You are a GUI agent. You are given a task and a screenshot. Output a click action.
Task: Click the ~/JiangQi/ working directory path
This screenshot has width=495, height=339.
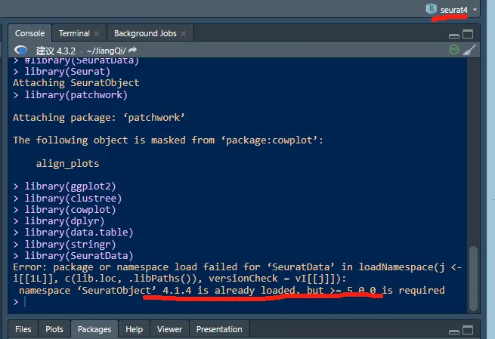[107, 51]
